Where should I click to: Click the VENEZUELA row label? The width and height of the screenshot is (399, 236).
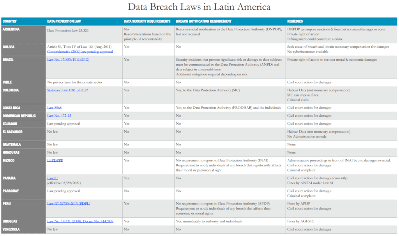click(12, 229)
